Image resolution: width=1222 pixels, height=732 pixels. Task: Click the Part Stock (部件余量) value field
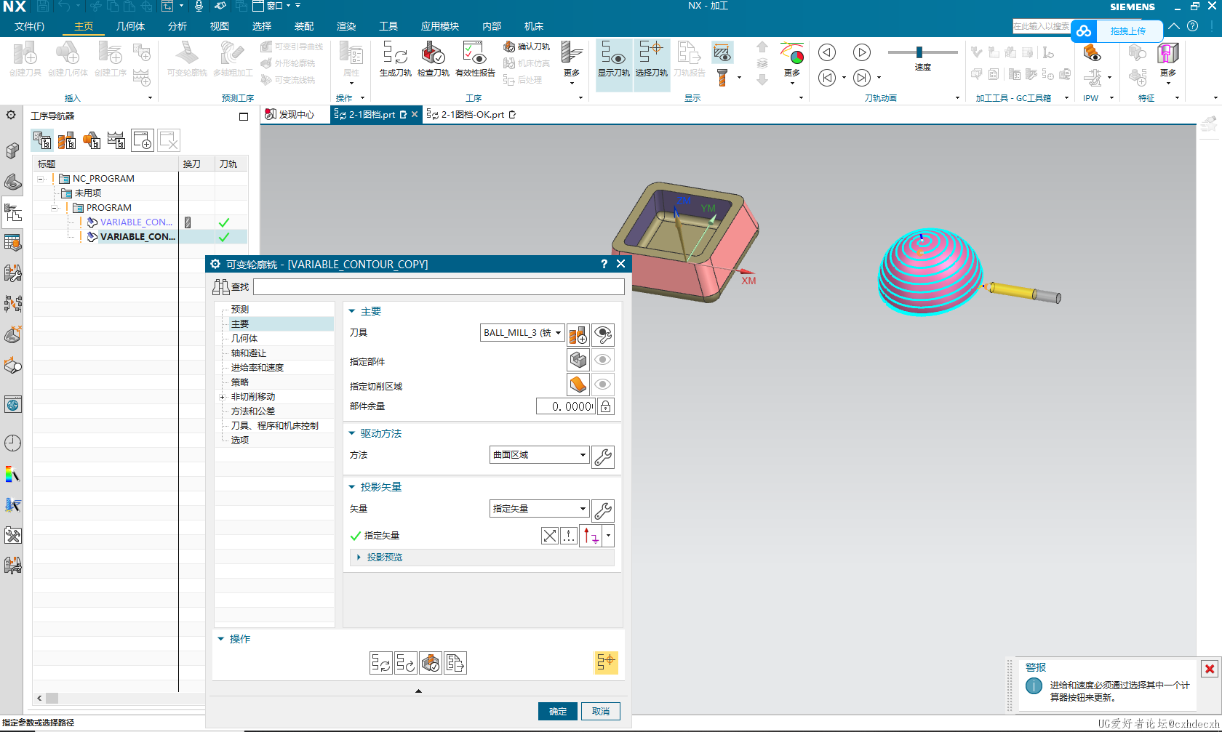(565, 406)
